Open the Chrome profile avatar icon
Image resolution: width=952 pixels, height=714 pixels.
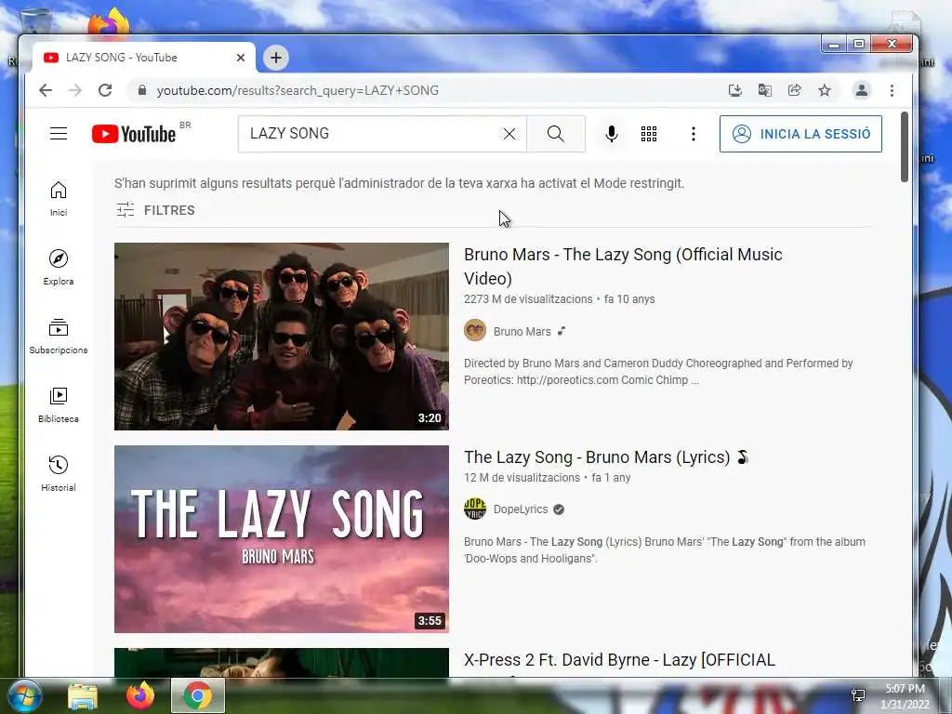[x=861, y=90]
